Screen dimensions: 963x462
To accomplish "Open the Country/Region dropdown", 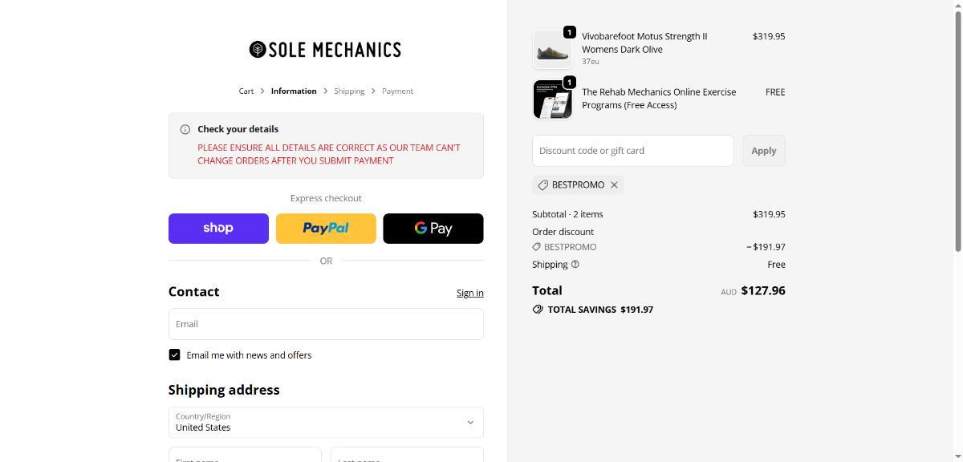I will coord(326,422).
